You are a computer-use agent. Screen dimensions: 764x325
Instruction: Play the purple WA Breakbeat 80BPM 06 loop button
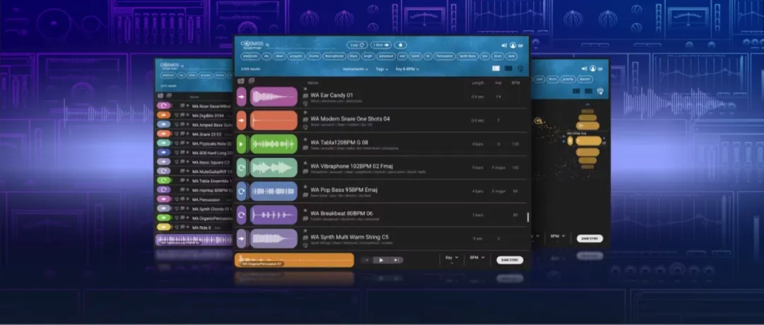pyautogui.click(x=241, y=215)
